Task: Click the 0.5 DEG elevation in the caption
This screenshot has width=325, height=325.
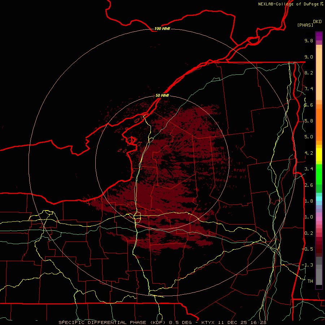Action: tap(180, 322)
